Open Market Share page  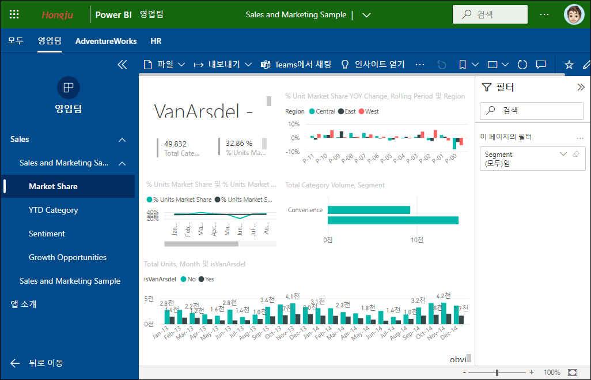coord(68,186)
